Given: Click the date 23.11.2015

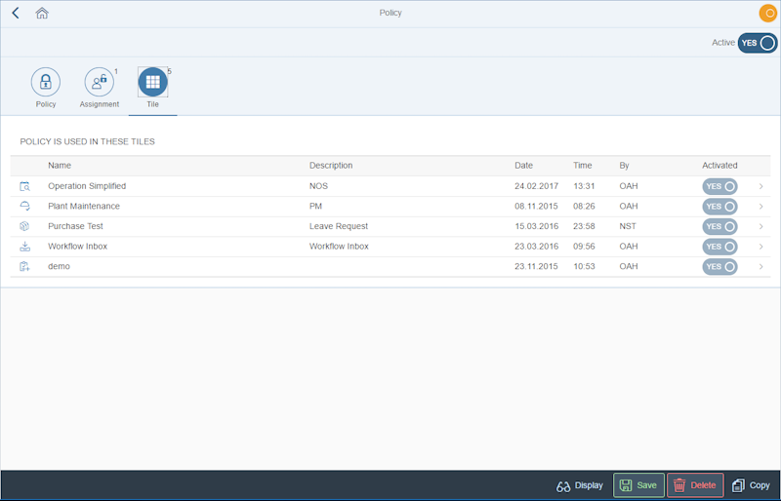Looking at the screenshot, I should 536,266.
